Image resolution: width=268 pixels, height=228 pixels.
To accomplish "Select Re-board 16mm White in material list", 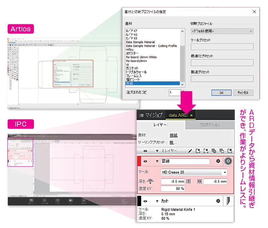I will pyautogui.click(x=141, y=57).
